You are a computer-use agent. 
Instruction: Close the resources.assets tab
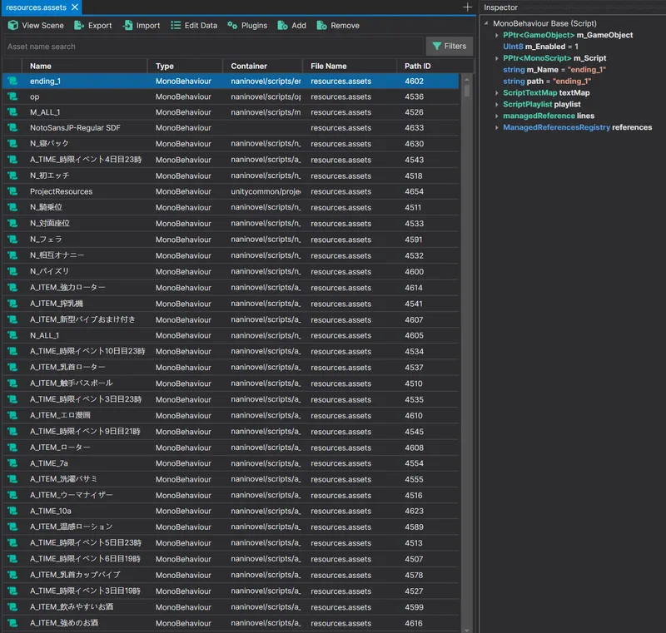click(x=75, y=7)
